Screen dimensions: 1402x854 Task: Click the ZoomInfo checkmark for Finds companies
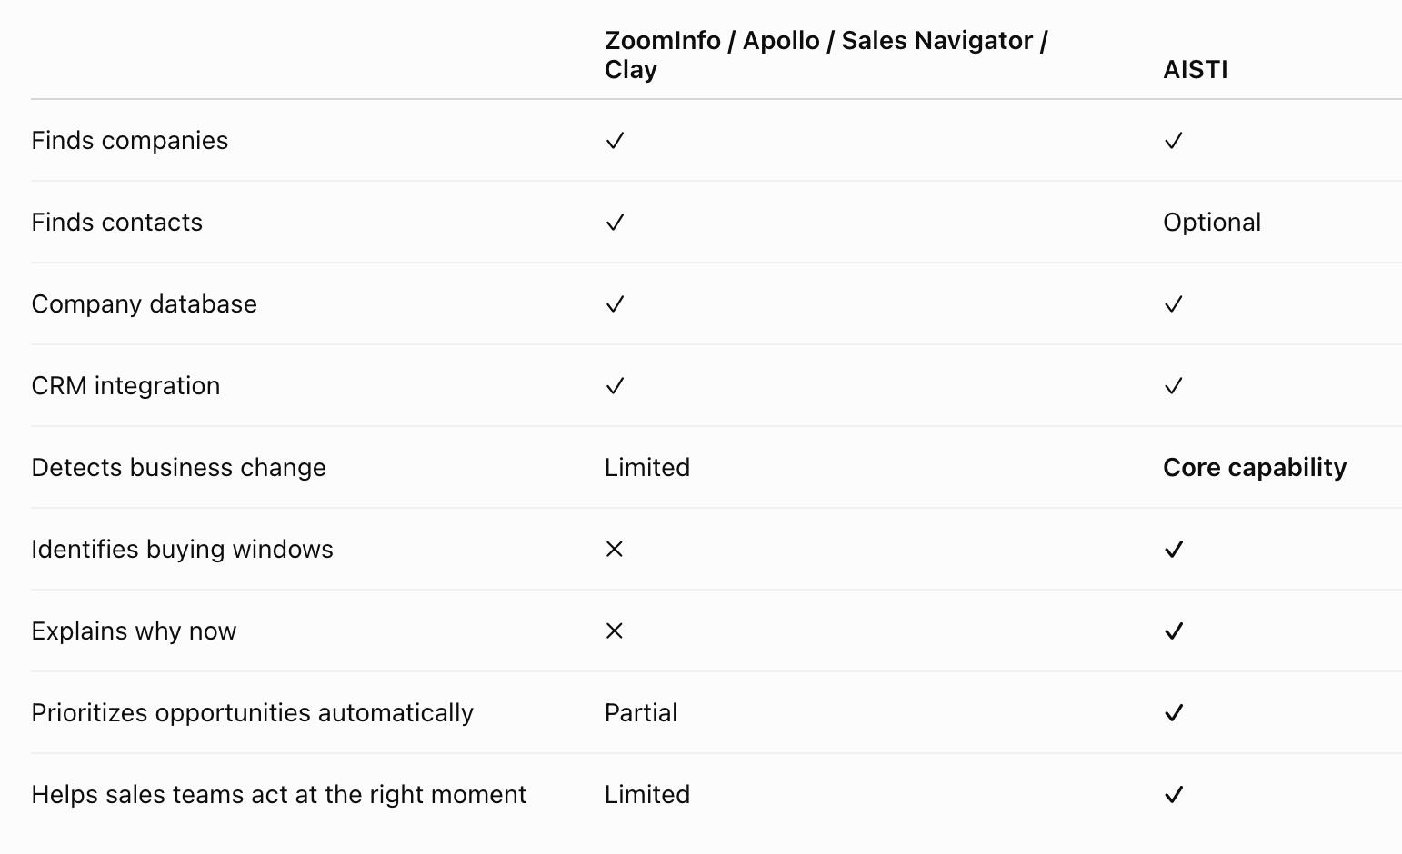(x=616, y=141)
